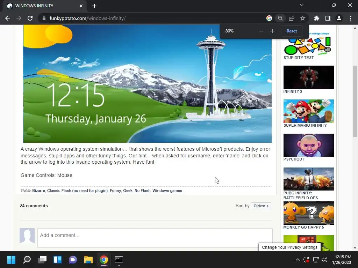
Task: Click the Change Your Privacy Settings button
Action: point(289,247)
